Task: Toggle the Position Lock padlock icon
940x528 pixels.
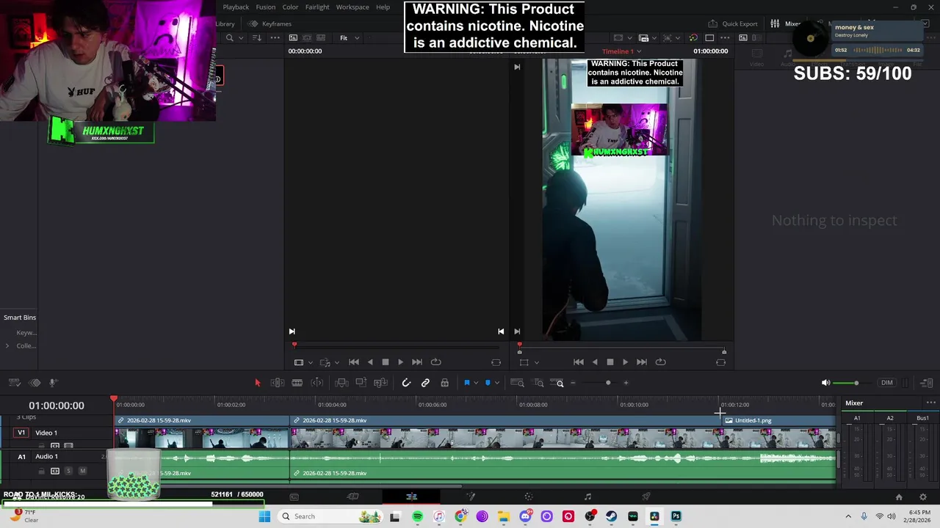Action: click(445, 383)
